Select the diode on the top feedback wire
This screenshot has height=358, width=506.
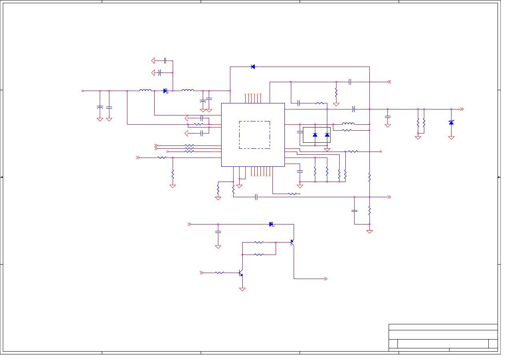pos(253,67)
